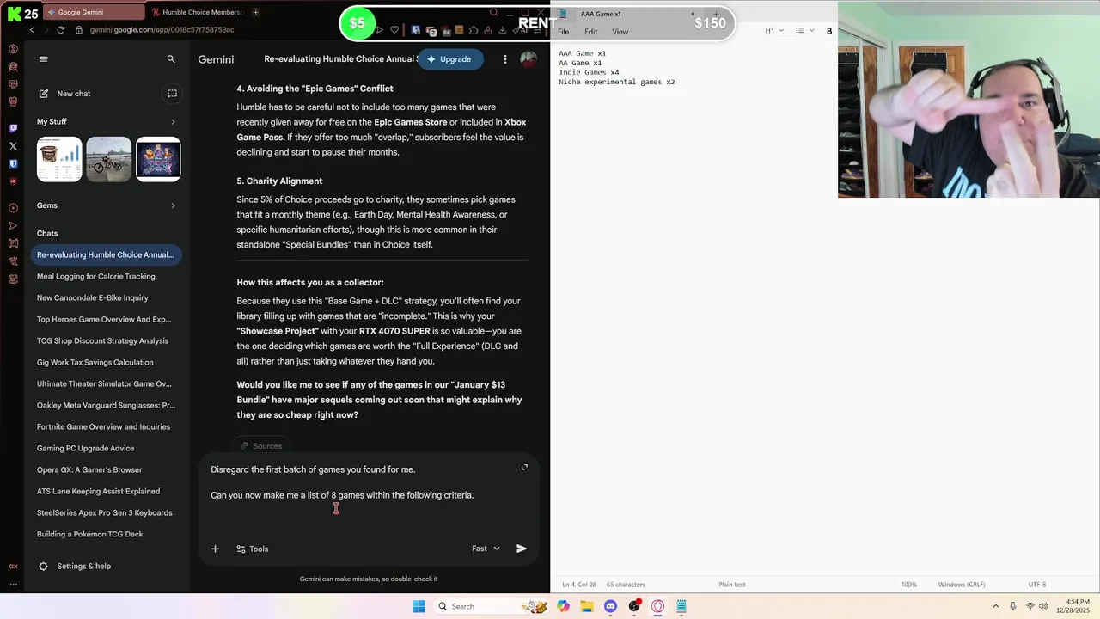Open File Explorer from the taskbar
Viewport: 1100px width, 619px height.
[587, 606]
